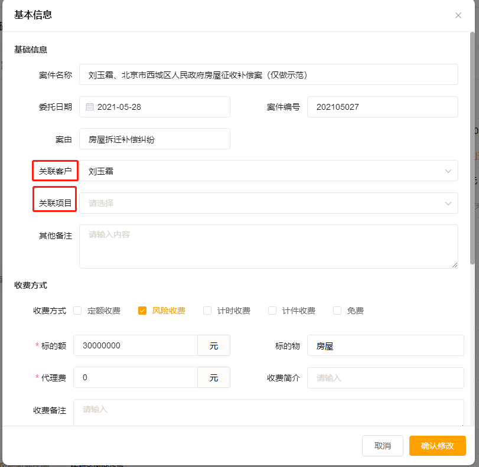Click the 其他备注 text area
Viewport: 479px width, 467px height.
pos(269,246)
